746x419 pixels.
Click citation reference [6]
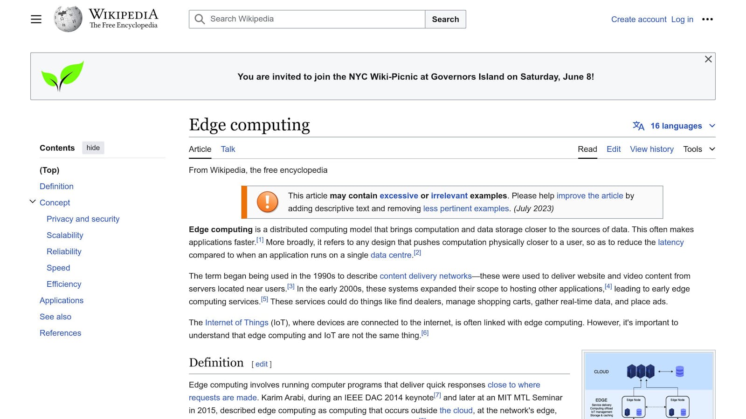pos(425,332)
